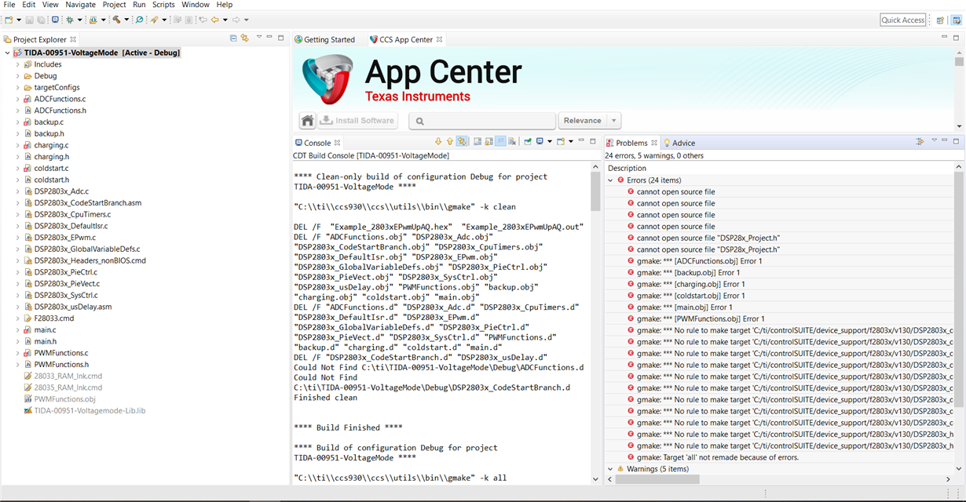This screenshot has width=966, height=502.
Task: Click the App Center search field
Action: point(482,121)
